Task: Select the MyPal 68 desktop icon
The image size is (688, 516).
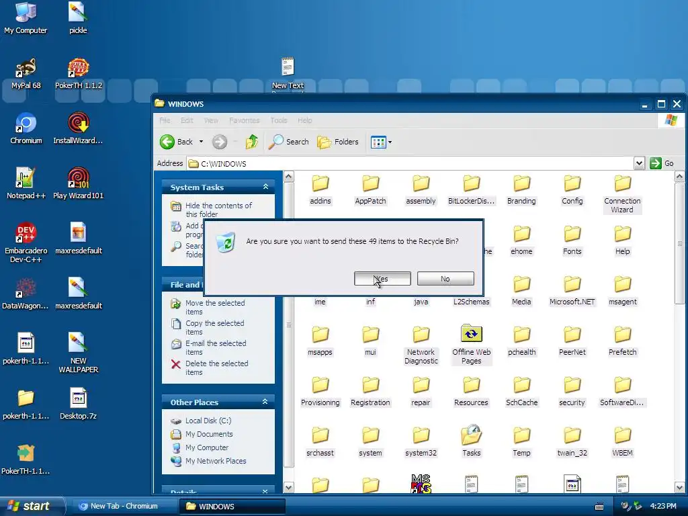Action: pos(26,74)
